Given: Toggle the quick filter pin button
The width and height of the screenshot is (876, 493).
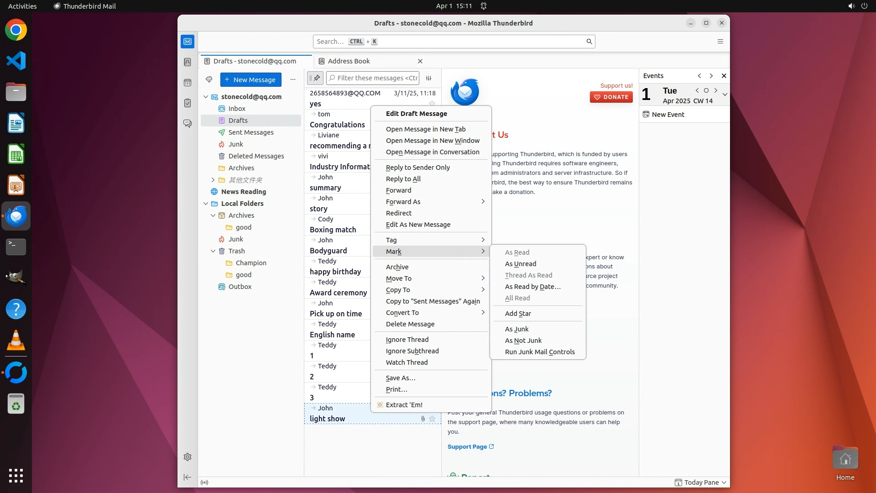Looking at the screenshot, I should point(315,78).
